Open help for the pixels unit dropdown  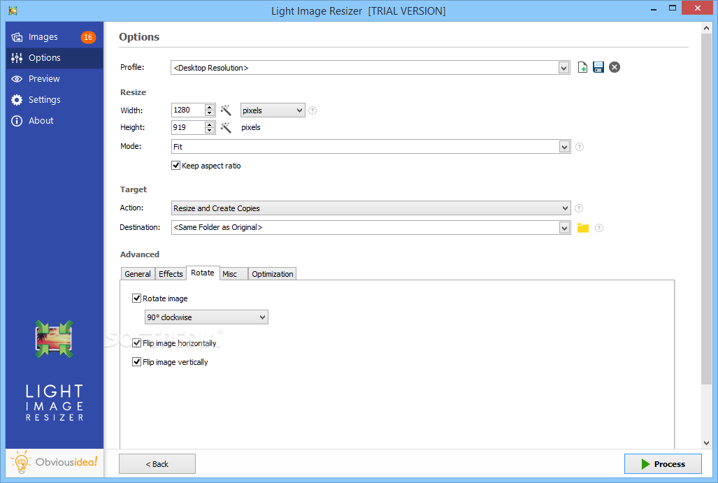click(x=313, y=110)
